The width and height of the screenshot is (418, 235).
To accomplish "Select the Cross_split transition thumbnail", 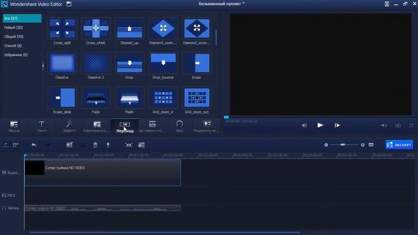I will pyautogui.click(x=62, y=29).
